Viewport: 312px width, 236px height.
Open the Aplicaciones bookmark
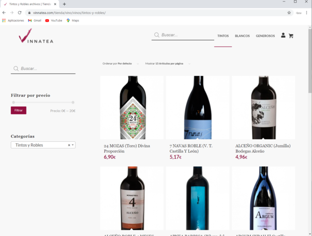tap(13, 21)
